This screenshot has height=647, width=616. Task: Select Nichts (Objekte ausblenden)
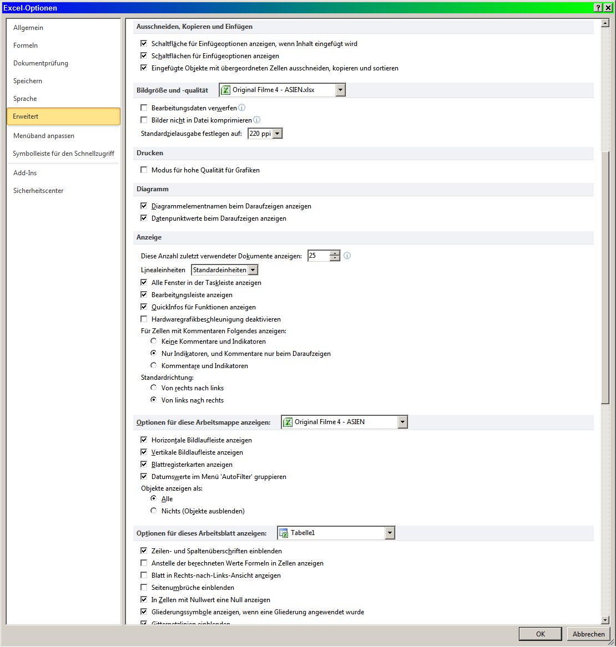(x=154, y=511)
